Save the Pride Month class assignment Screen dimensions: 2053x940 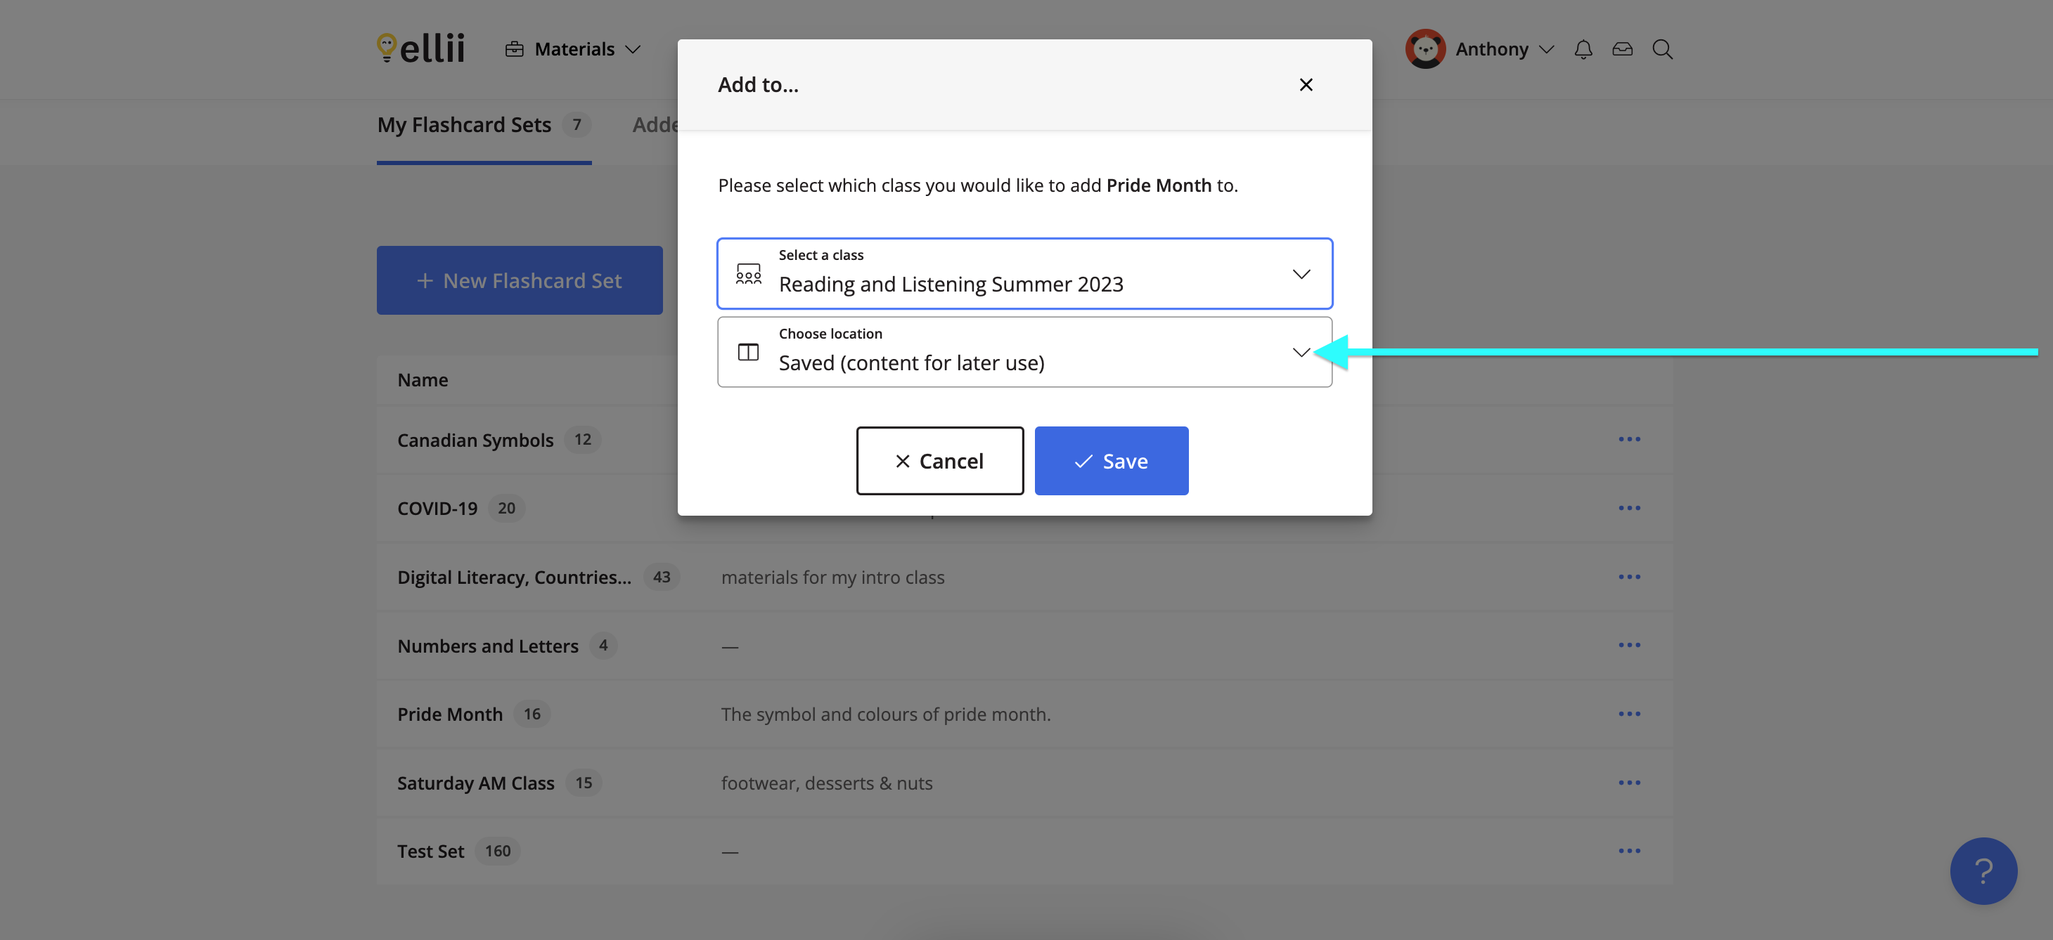[1111, 460]
